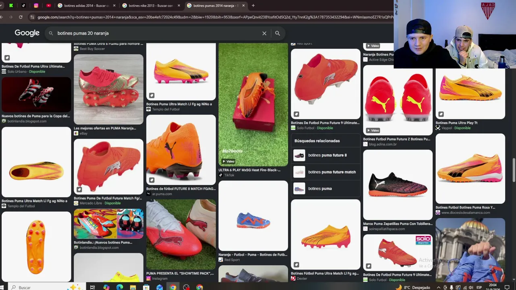516x290 pixels.
Task: Clear the Google search query
Action: click(x=264, y=33)
